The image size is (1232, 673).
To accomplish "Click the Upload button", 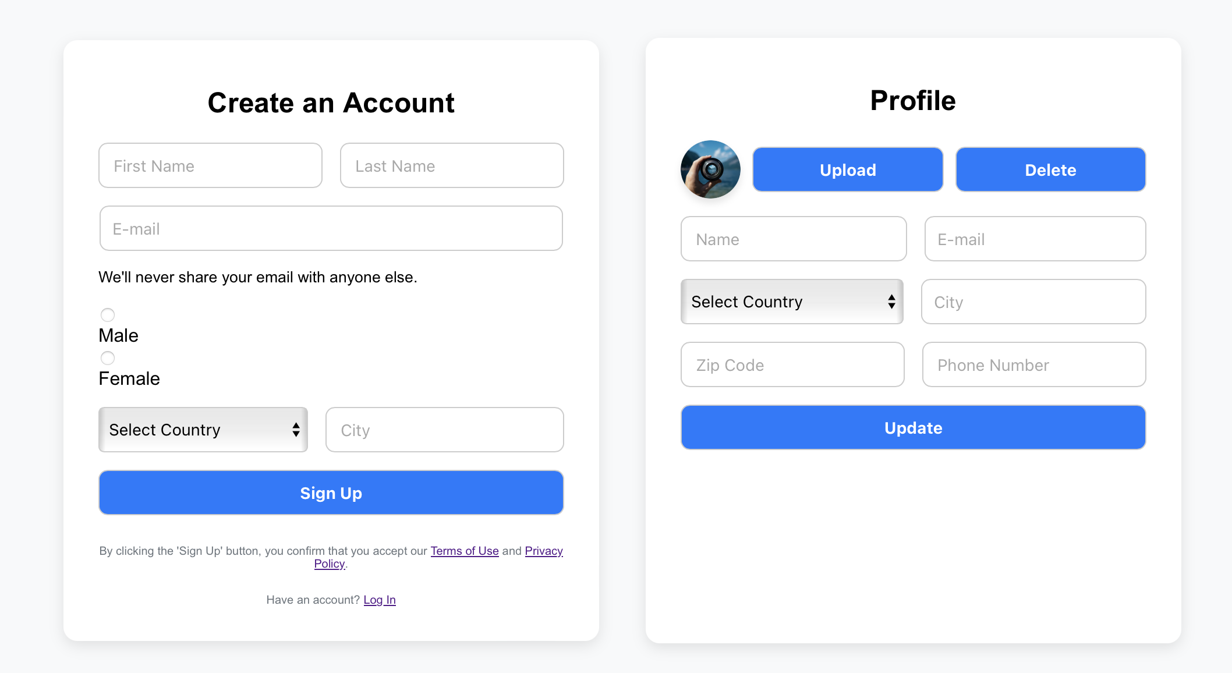I will (847, 169).
